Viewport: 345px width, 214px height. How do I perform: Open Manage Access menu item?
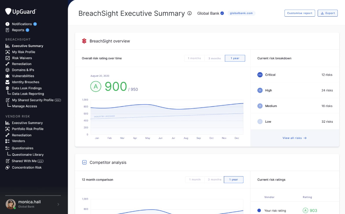tap(24, 106)
